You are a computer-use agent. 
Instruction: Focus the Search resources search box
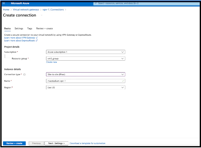tap(147, 3)
